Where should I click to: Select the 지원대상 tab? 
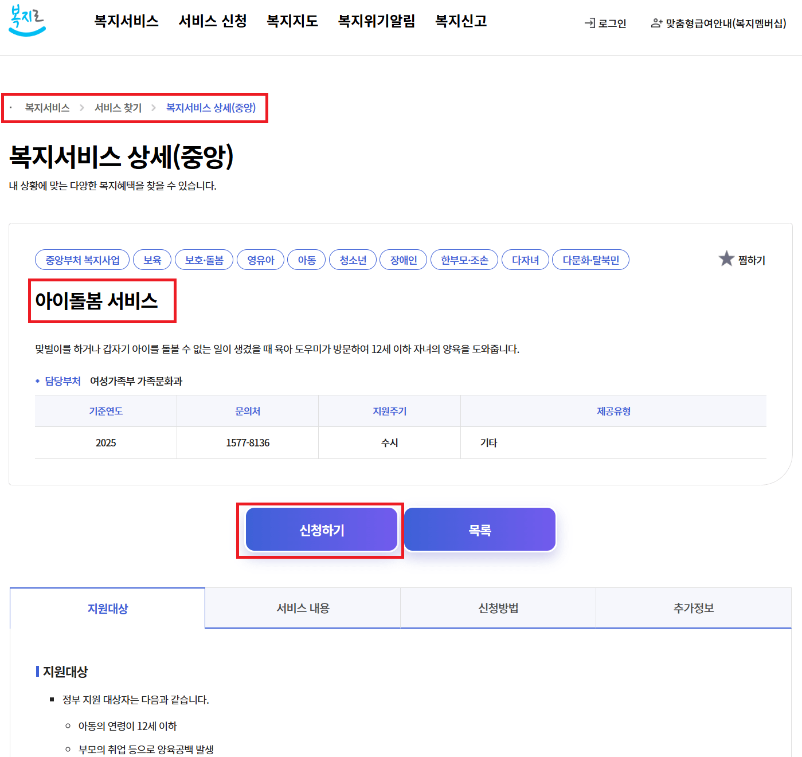107,609
